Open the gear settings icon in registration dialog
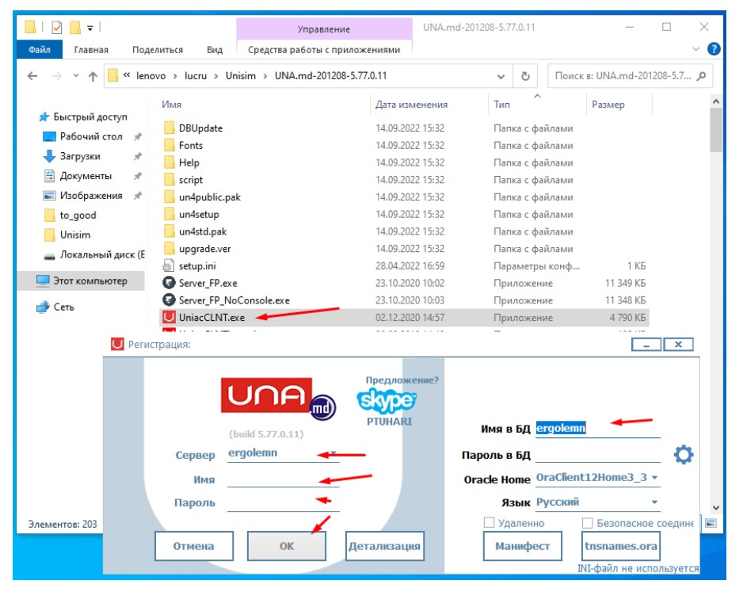743x592 pixels. [684, 455]
